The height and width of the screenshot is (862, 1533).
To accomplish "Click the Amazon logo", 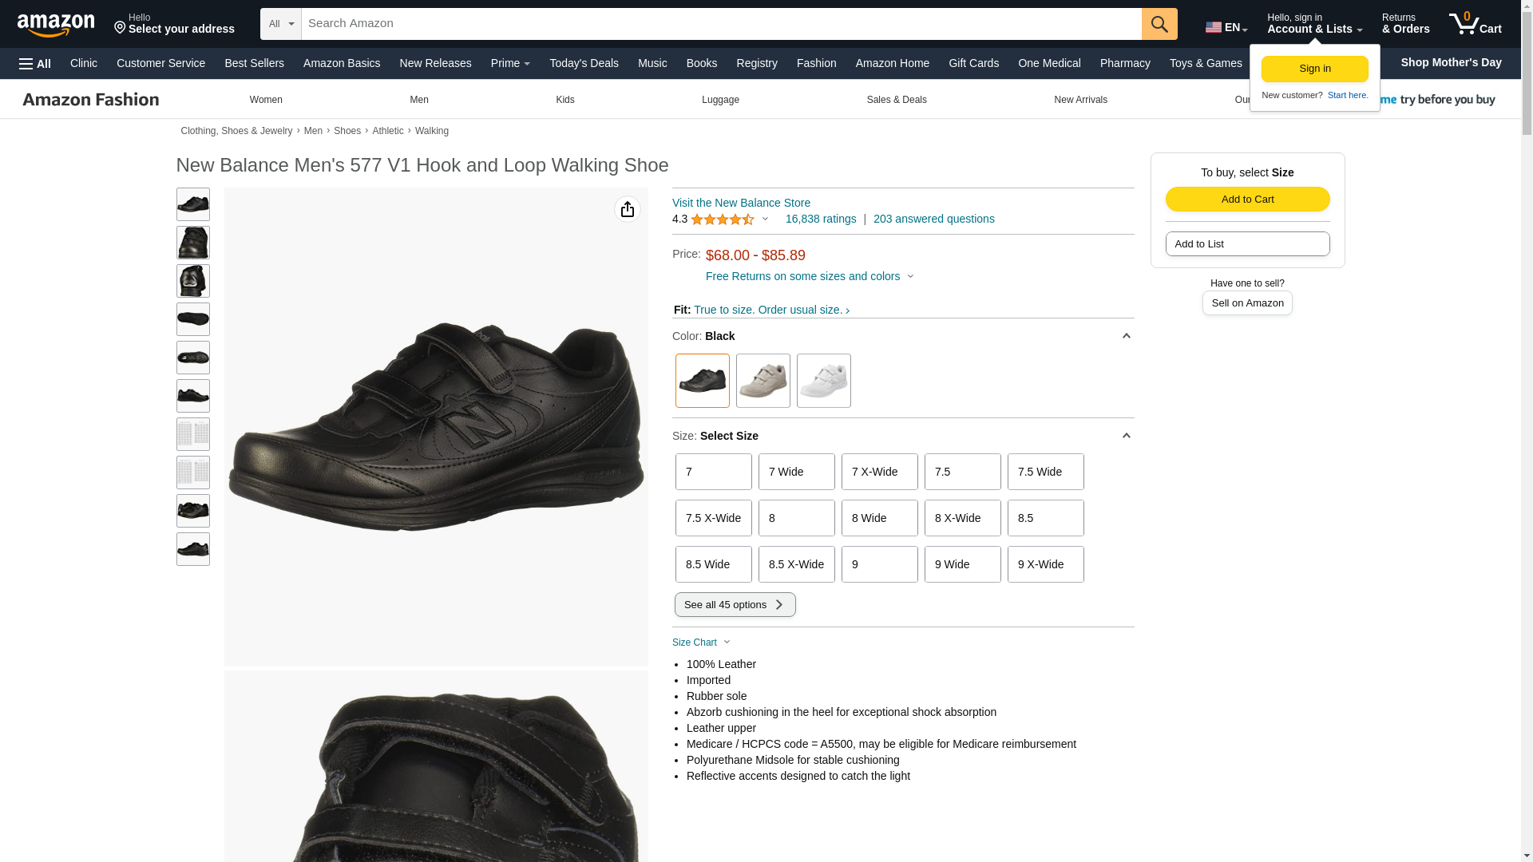I will pyautogui.click(x=56, y=25).
